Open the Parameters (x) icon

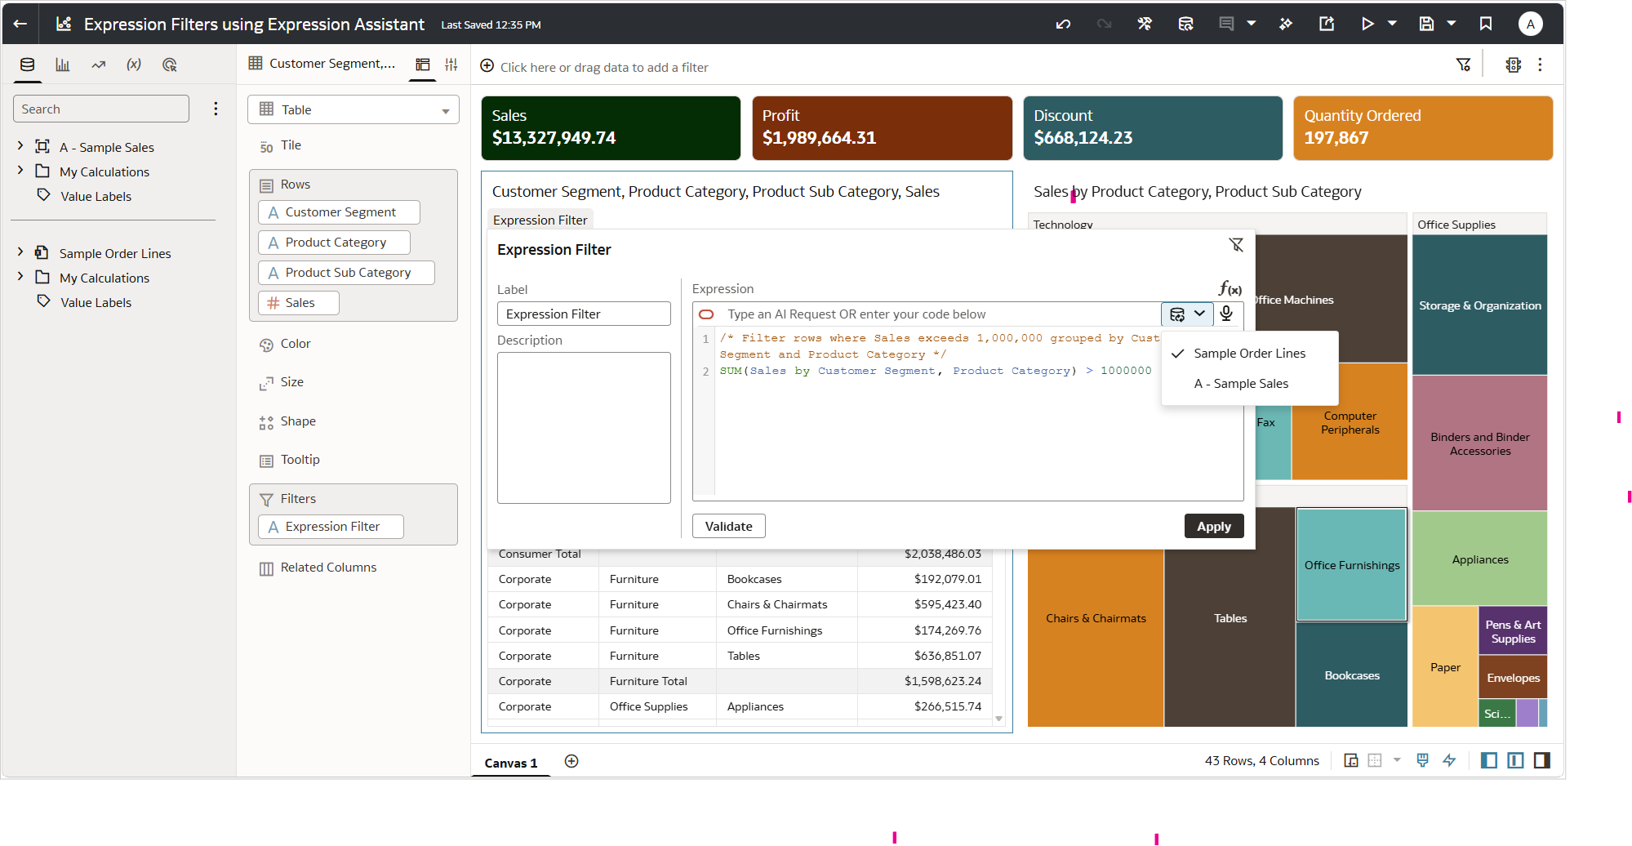134,65
